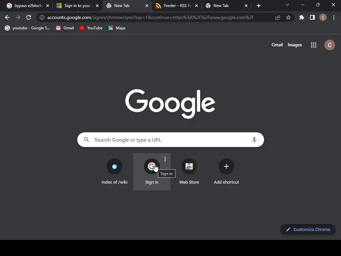Close the Sign in to your account tab

97,6
